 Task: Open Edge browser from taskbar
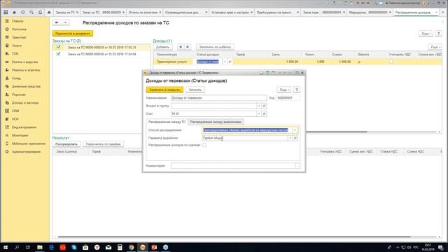click(51, 247)
